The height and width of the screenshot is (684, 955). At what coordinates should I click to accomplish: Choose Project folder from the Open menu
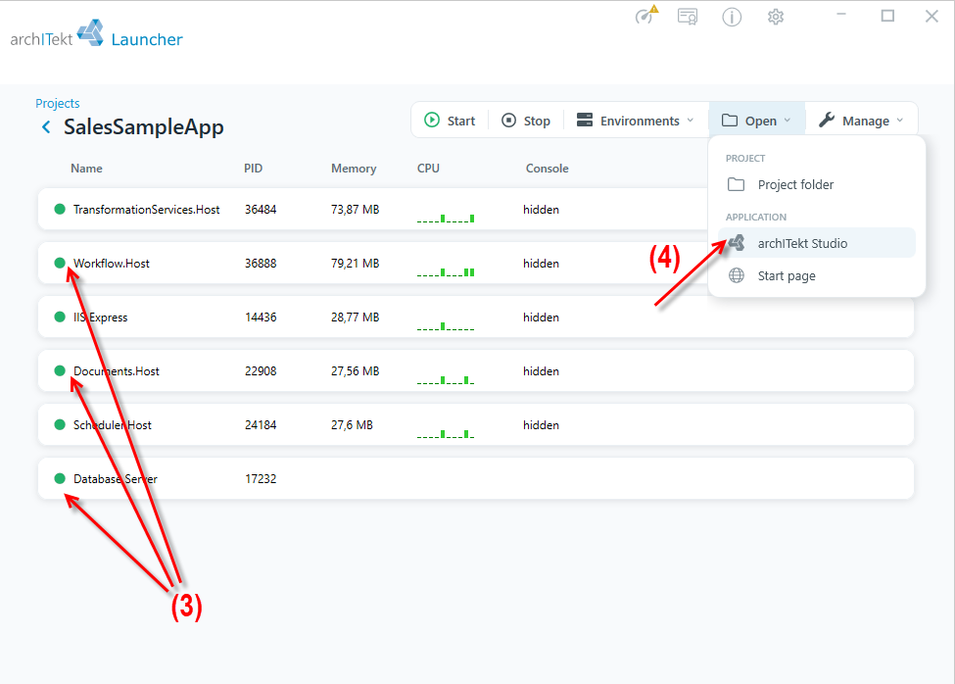817,184
